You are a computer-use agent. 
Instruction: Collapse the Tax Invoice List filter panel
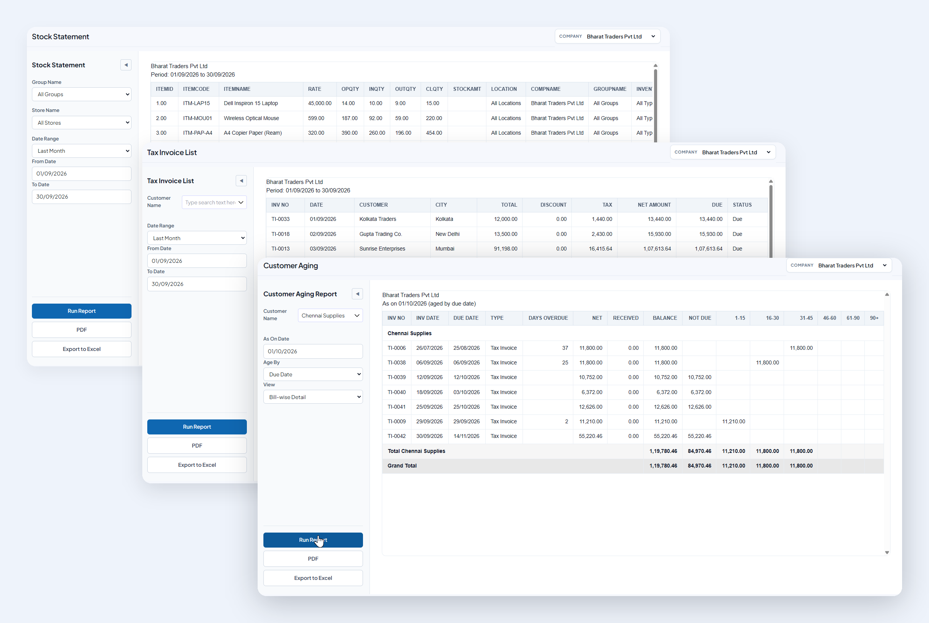pos(241,181)
